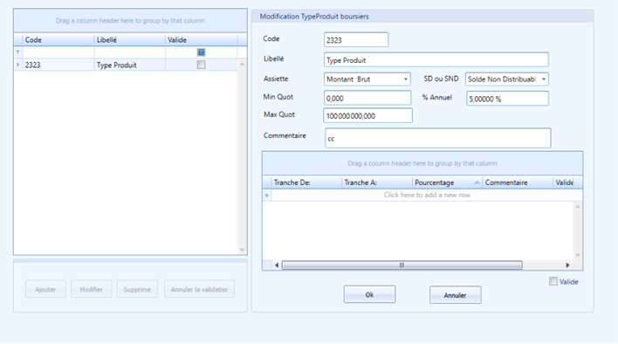Click the down arrow of left grid scrollbar

point(242,250)
